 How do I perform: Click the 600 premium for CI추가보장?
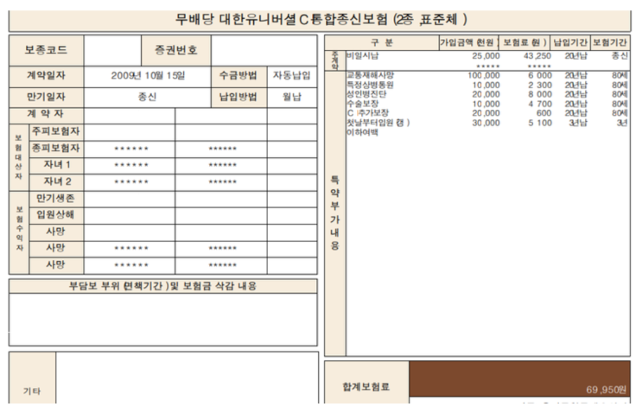click(x=543, y=113)
